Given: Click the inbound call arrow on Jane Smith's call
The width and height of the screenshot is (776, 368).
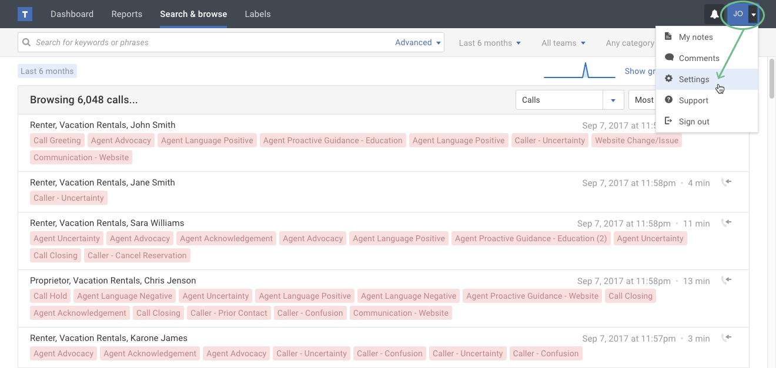Looking at the screenshot, I should click(x=727, y=183).
